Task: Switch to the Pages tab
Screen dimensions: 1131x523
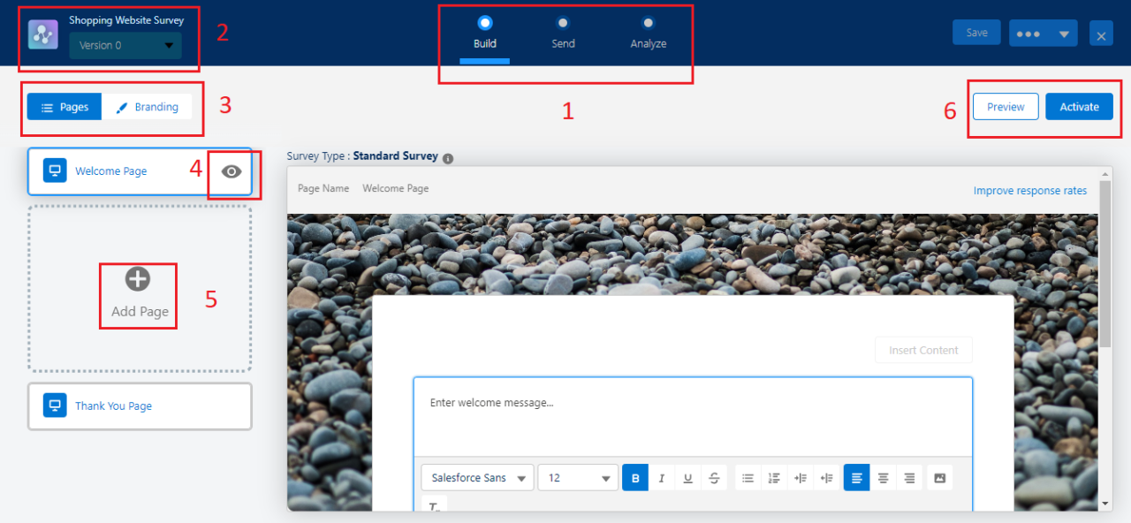Action: tap(65, 106)
